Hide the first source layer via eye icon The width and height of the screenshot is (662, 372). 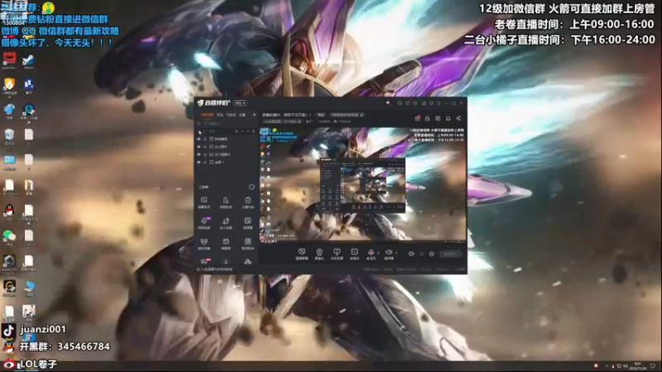point(199,139)
